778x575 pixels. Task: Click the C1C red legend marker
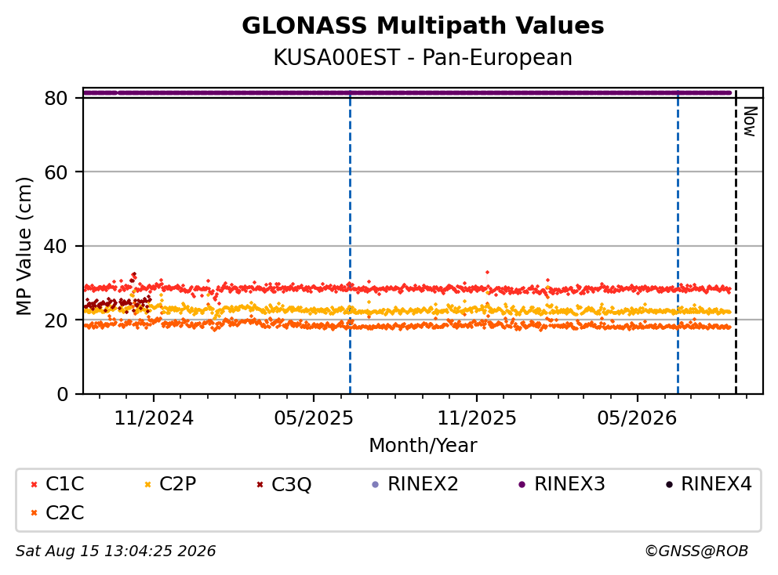pos(34,484)
